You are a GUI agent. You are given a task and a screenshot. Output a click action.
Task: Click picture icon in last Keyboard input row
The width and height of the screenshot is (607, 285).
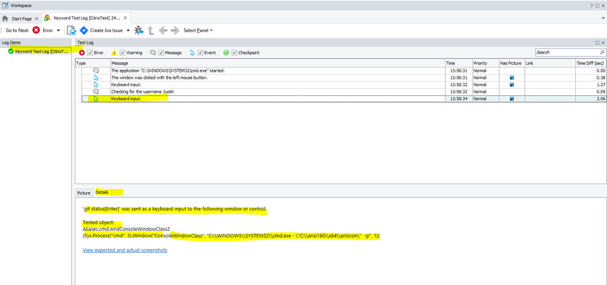512,98
